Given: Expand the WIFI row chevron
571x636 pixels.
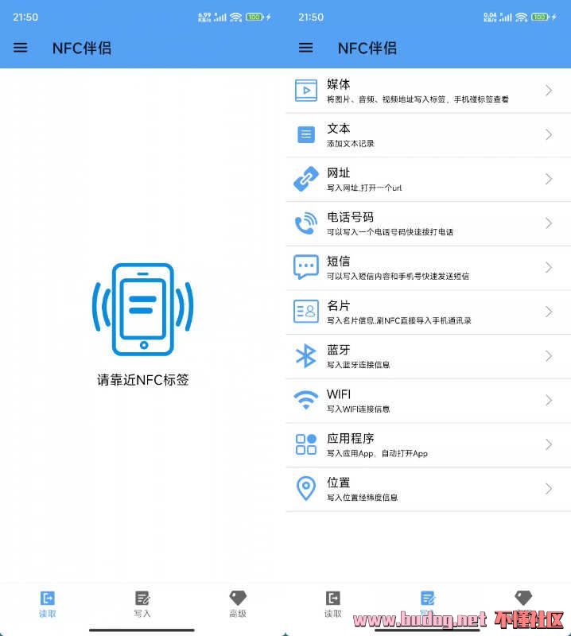Looking at the screenshot, I should (549, 400).
